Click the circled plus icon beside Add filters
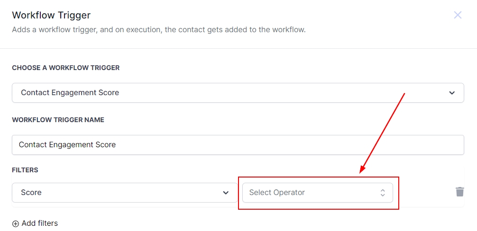 point(16,223)
